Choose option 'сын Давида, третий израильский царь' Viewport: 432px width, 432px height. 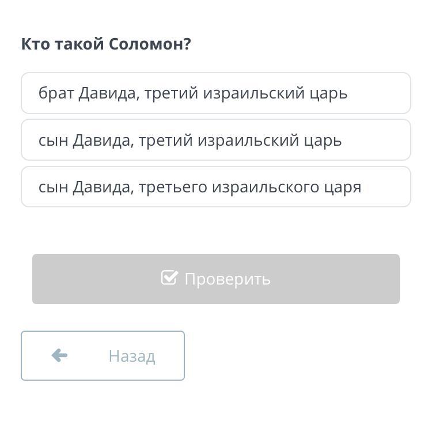215,140
